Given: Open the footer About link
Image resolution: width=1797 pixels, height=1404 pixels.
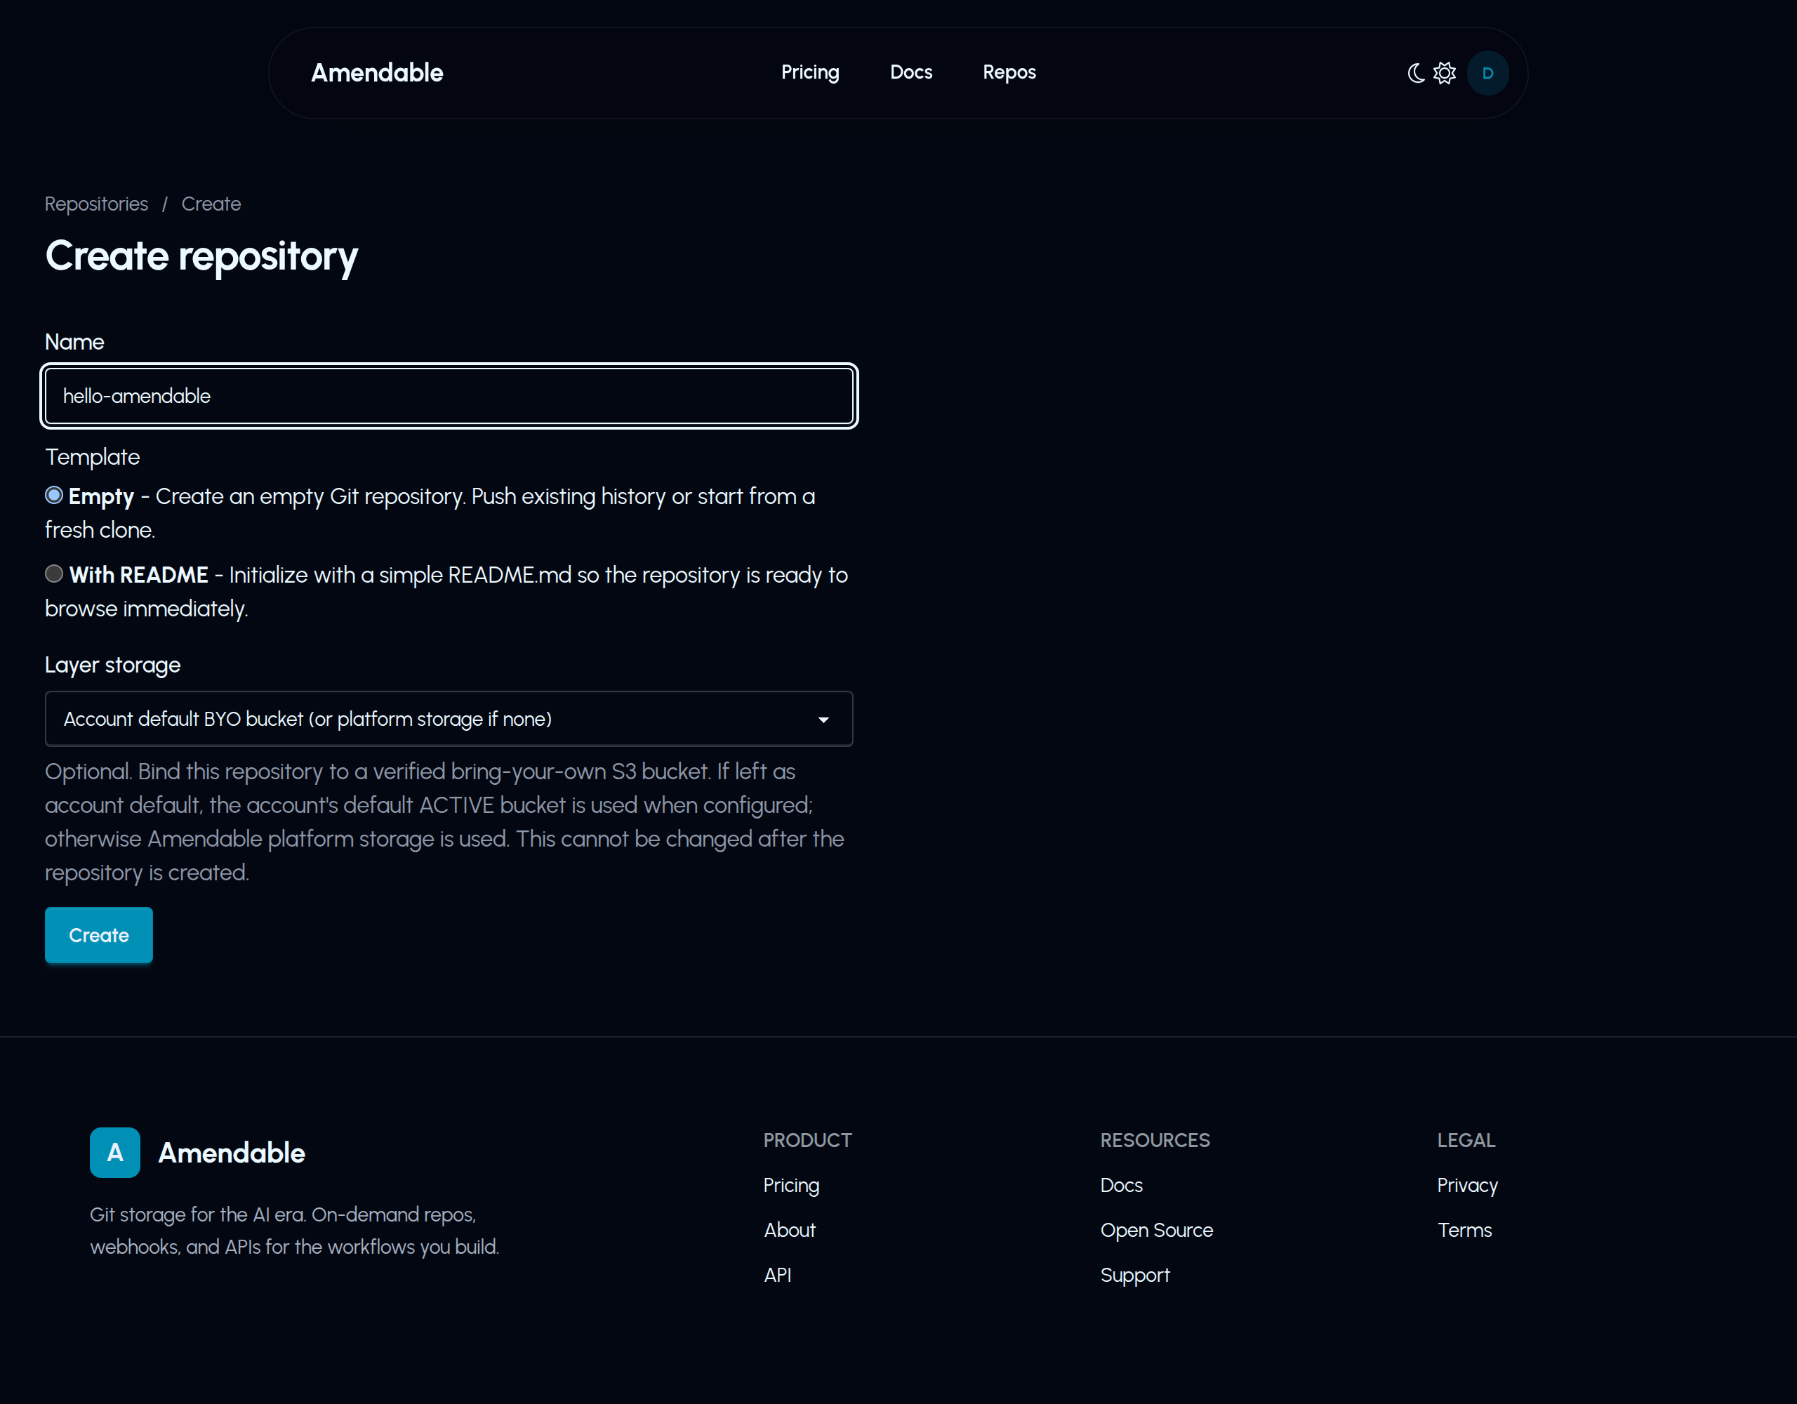Looking at the screenshot, I should tap(789, 1229).
